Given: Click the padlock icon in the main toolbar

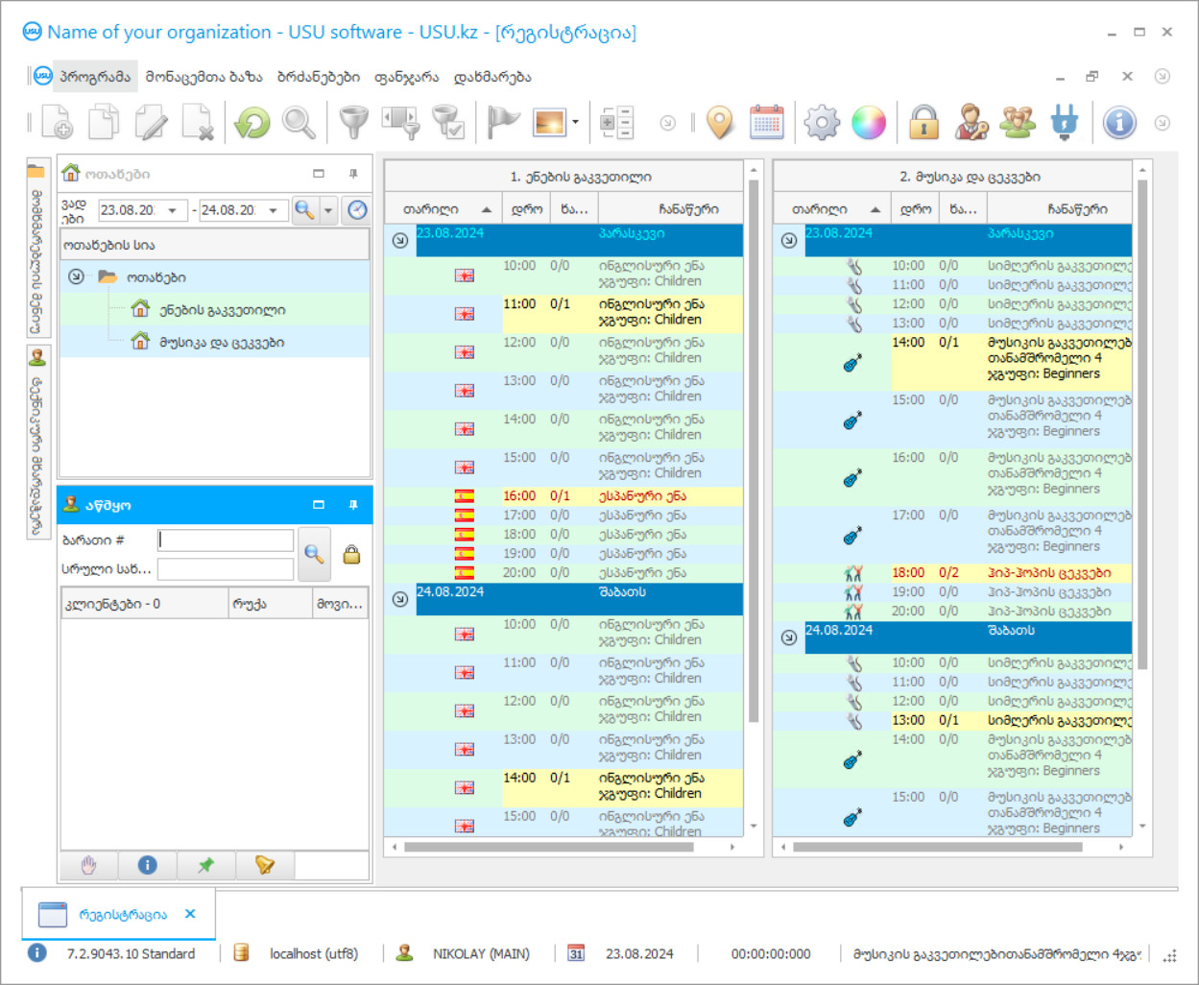Looking at the screenshot, I should (x=923, y=123).
